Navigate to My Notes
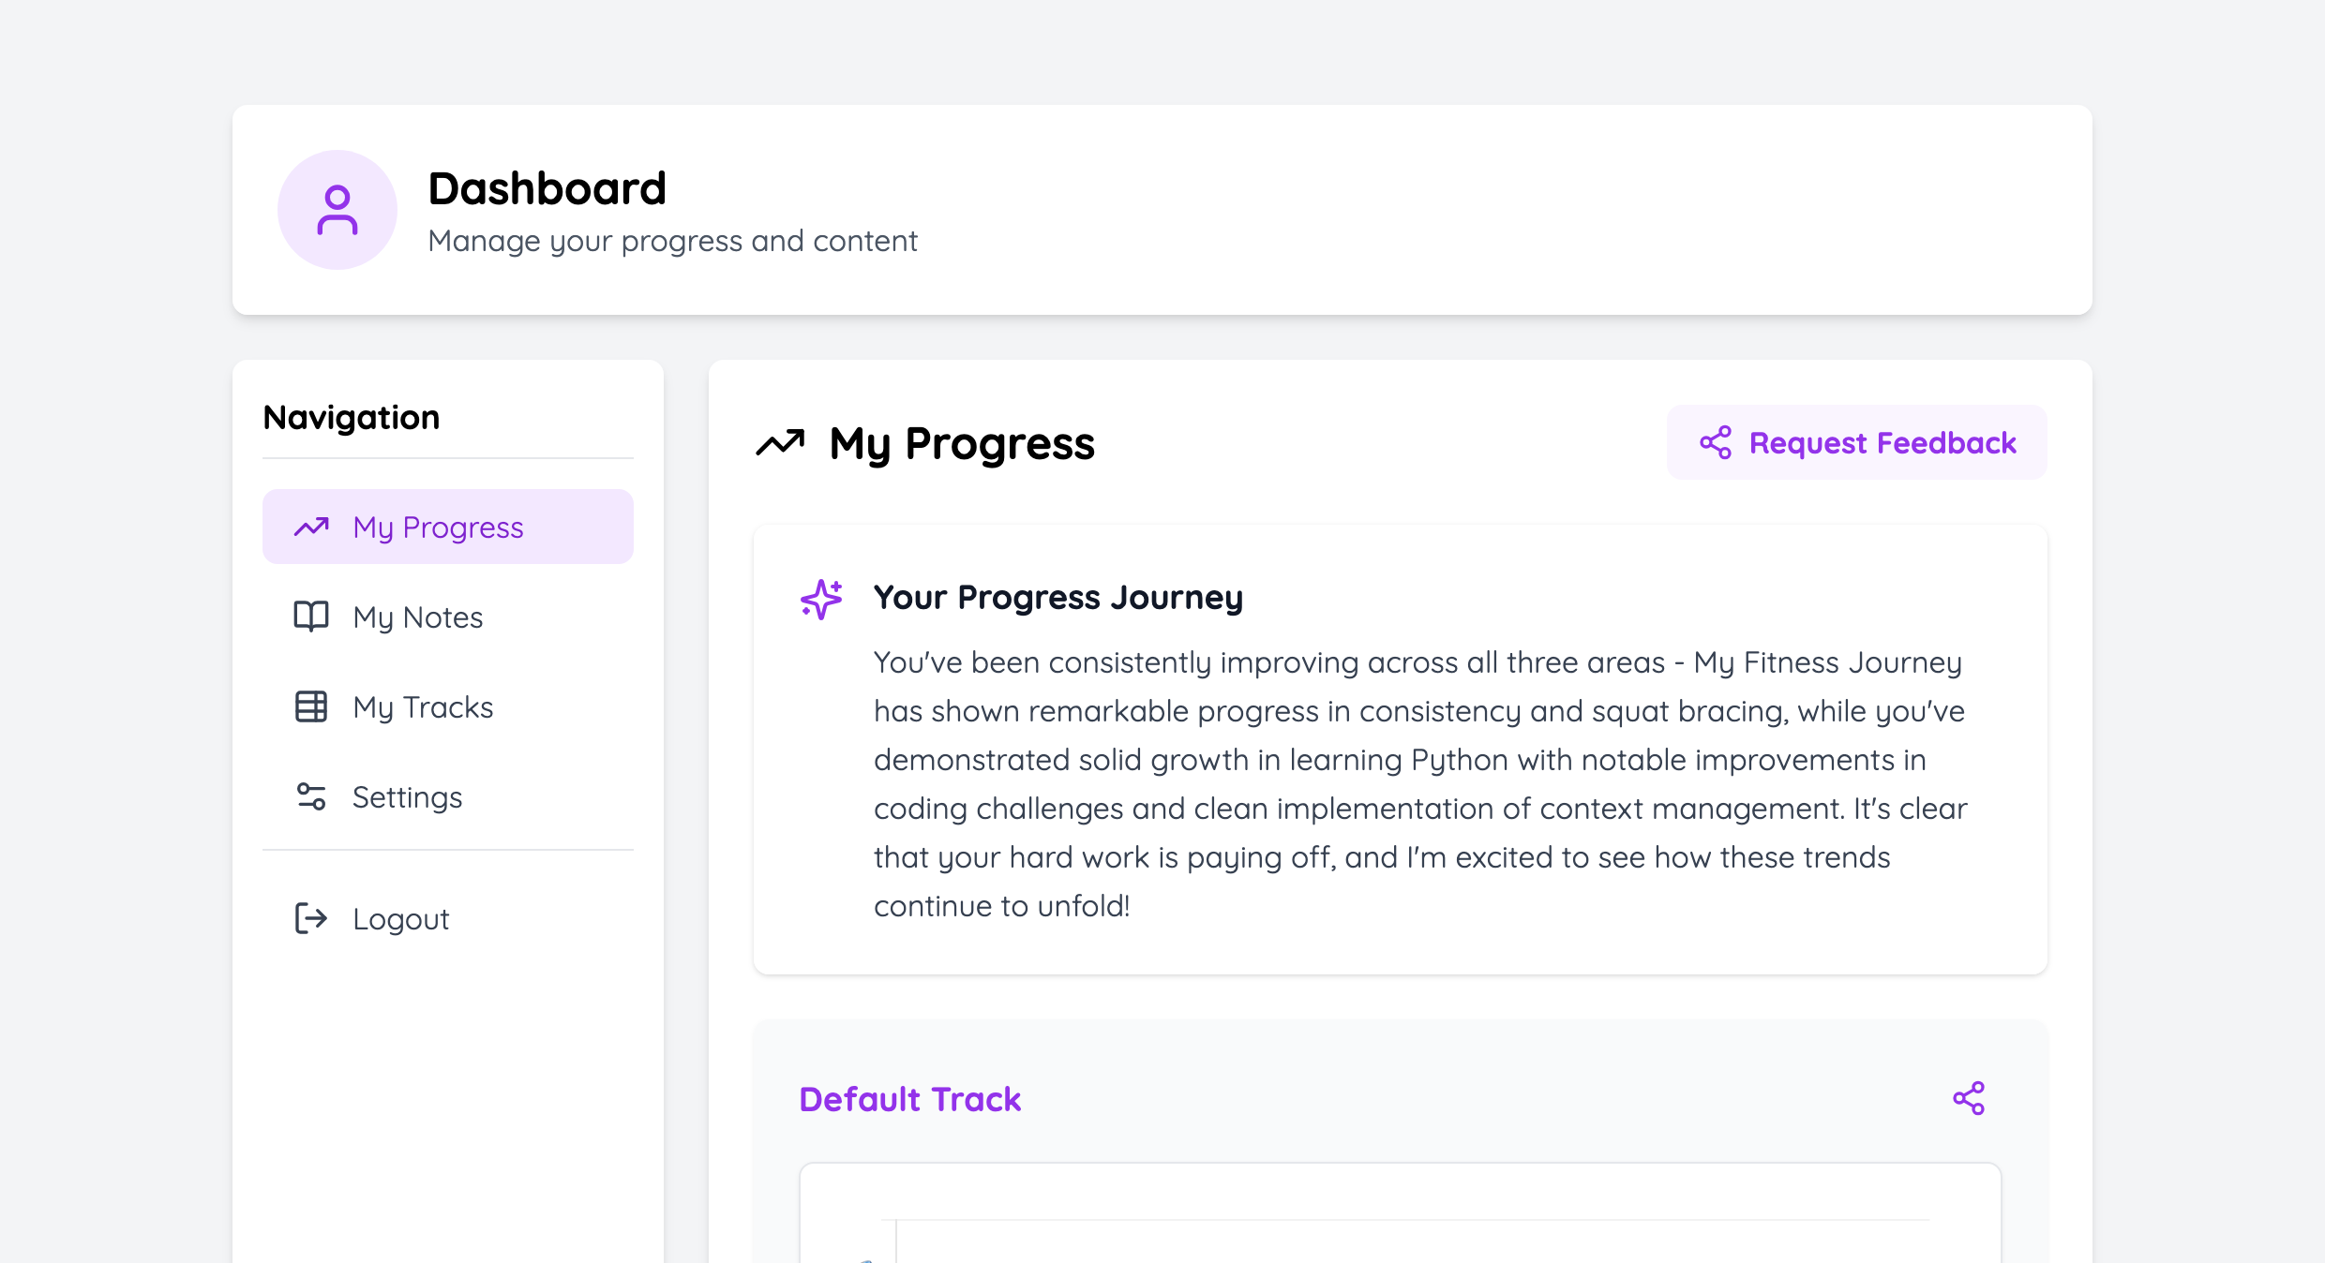The width and height of the screenshot is (2325, 1263). click(417, 617)
